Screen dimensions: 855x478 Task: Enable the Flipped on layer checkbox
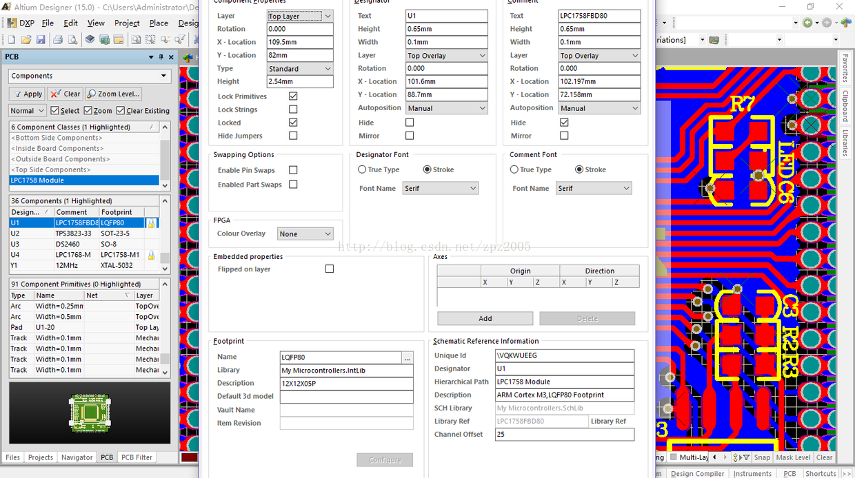[330, 269]
